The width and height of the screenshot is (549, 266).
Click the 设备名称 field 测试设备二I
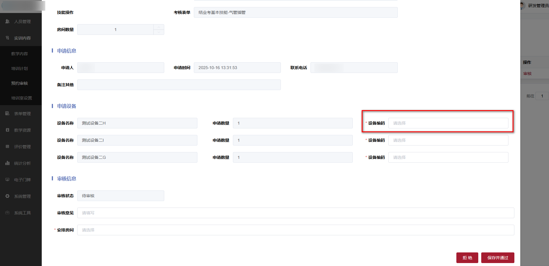pyautogui.click(x=137, y=140)
